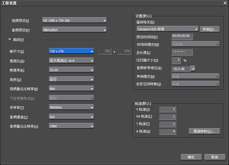Viewport: 229px width, 165px height.
Task: Click the 确定 OK button
Action: point(191,157)
